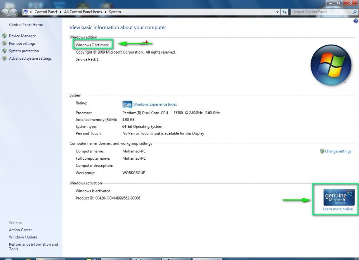Open Windows Update

(23, 237)
